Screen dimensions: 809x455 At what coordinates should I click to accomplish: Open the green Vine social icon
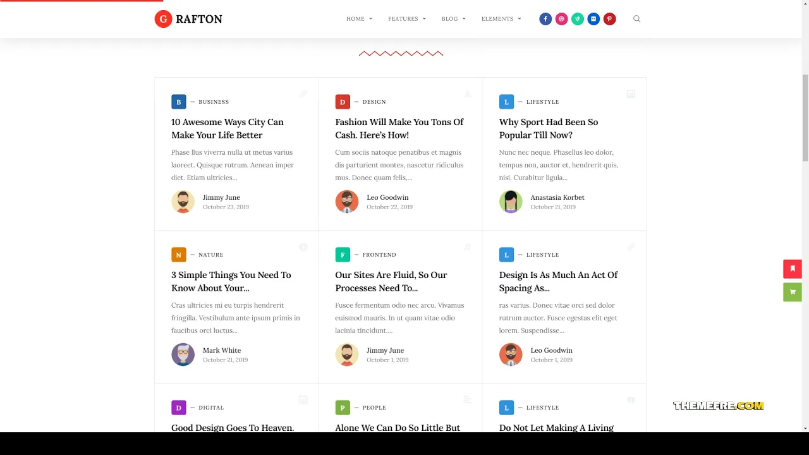578,19
